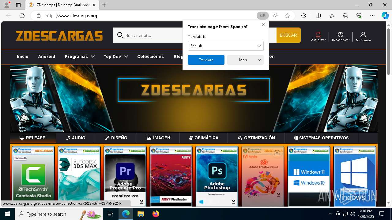Expand the Programas menu
The width and height of the screenshot is (392, 220).
[80, 57]
